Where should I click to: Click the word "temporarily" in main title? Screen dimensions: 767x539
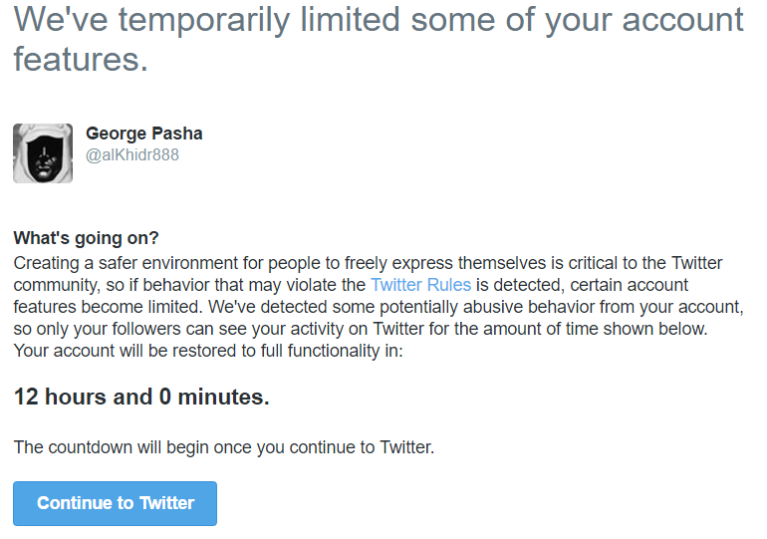(204, 21)
